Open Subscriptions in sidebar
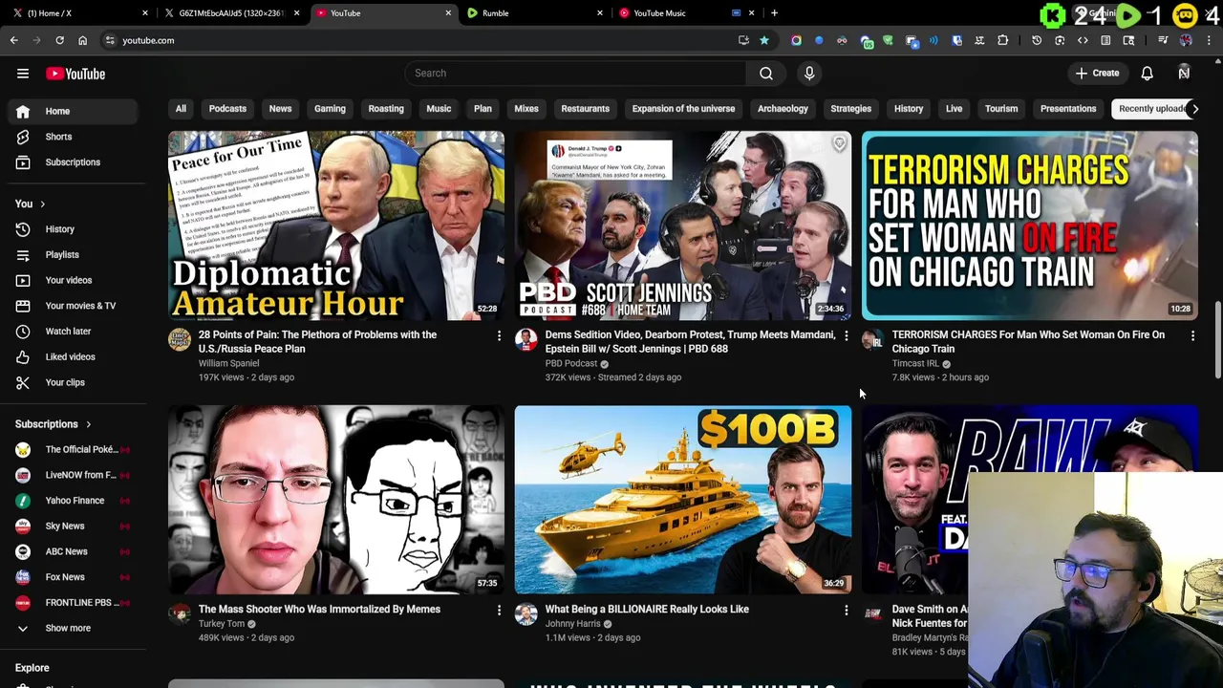Image resolution: width=1223 pixels, height=688 pixels. [x=73, y=162]
